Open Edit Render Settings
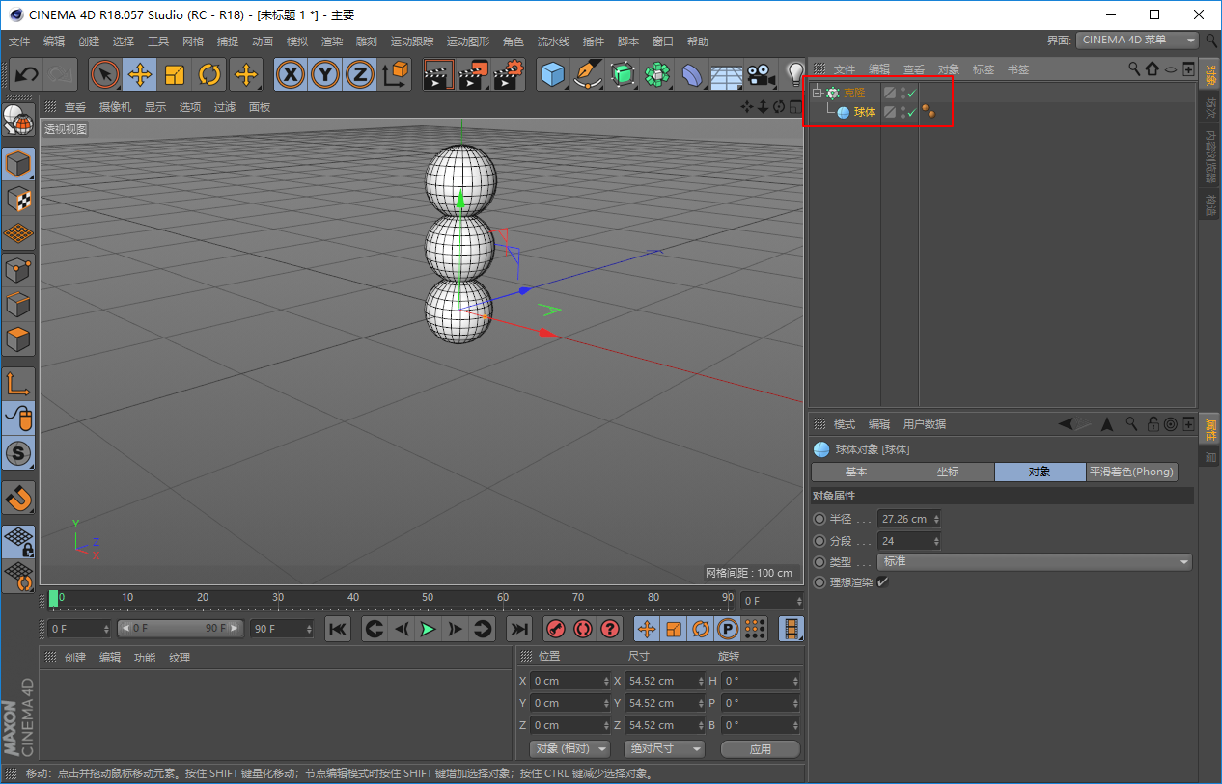 [509, 74]
